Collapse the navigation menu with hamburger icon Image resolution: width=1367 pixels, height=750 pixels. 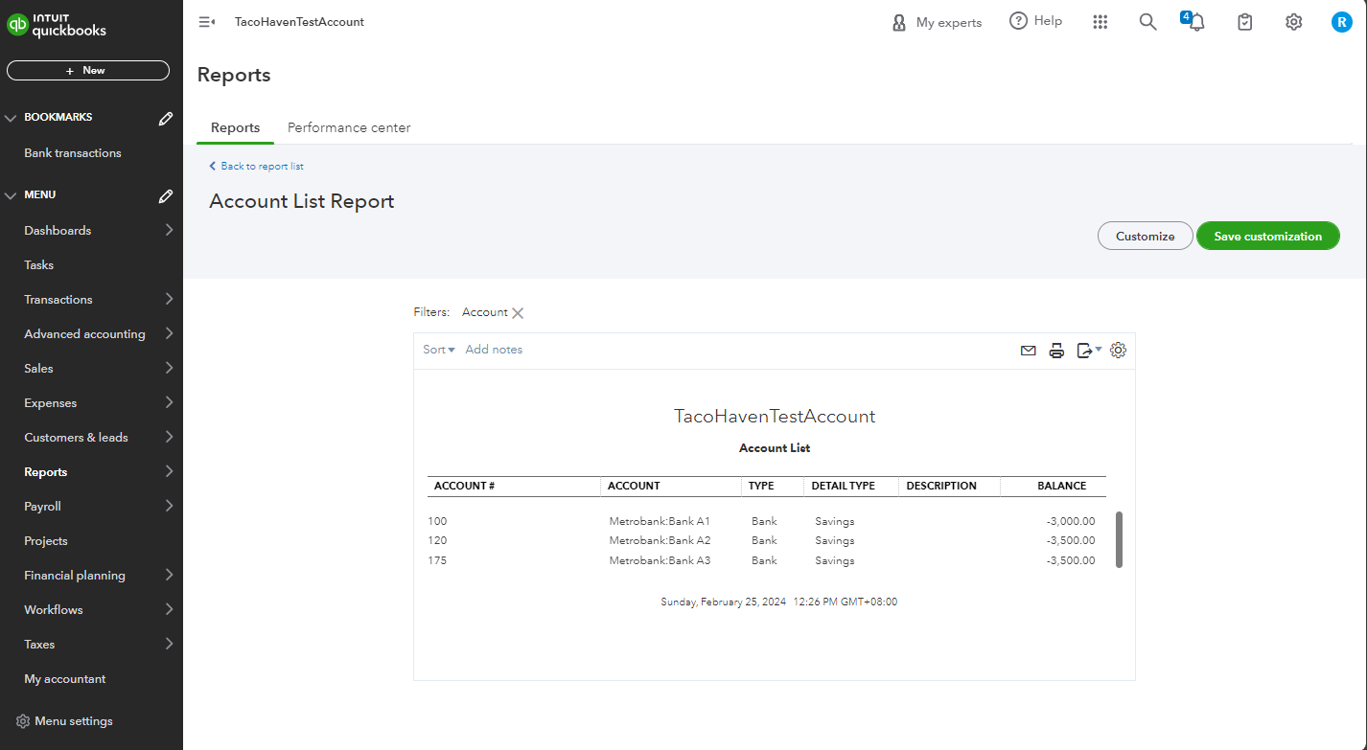[206, 22]
